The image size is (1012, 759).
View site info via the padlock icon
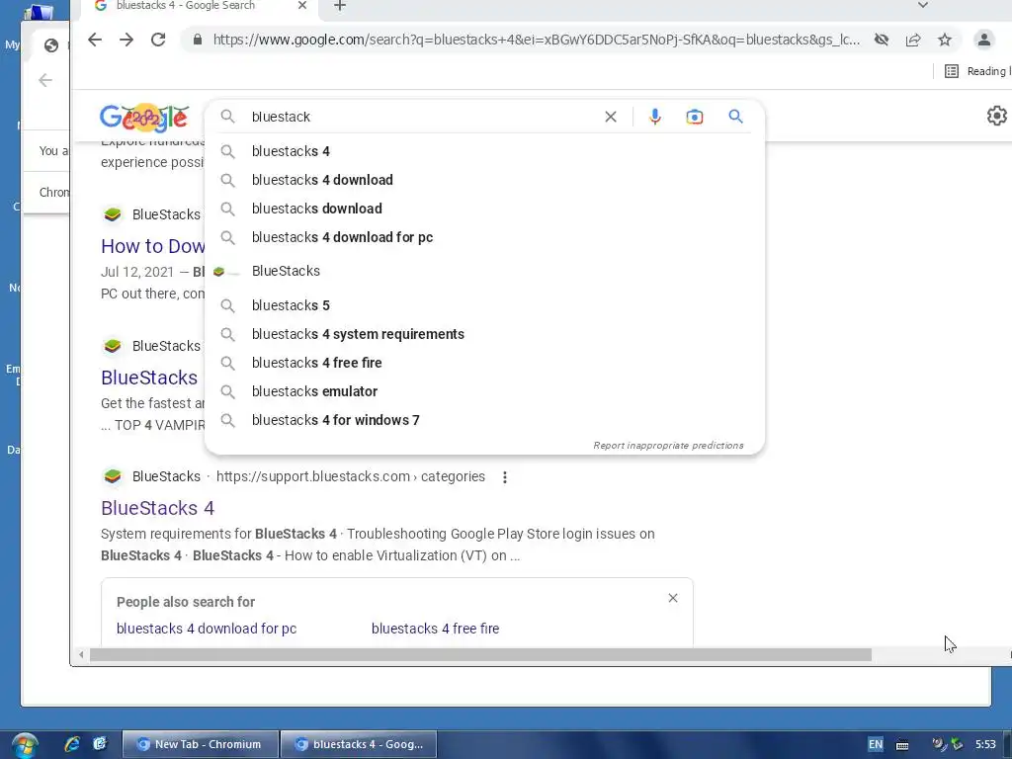pyautogui.click(x=198, y=40)
